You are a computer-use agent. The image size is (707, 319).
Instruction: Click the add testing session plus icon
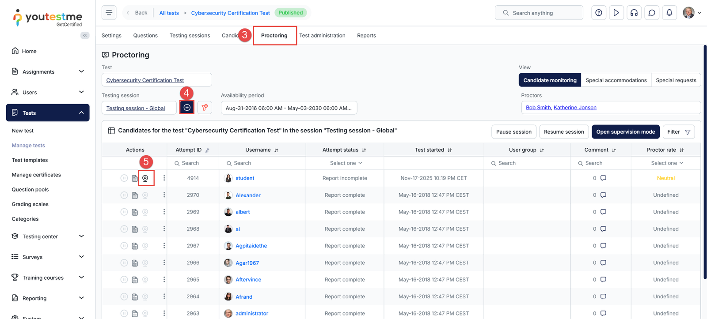point(187,108)
